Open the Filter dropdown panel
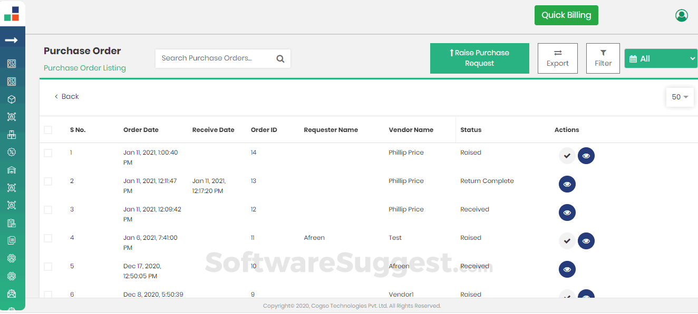698x314 pixels. 603,58
